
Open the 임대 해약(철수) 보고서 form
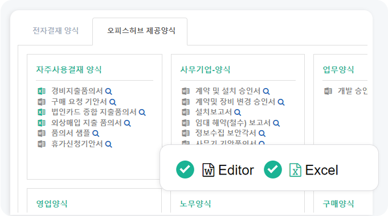233,123
